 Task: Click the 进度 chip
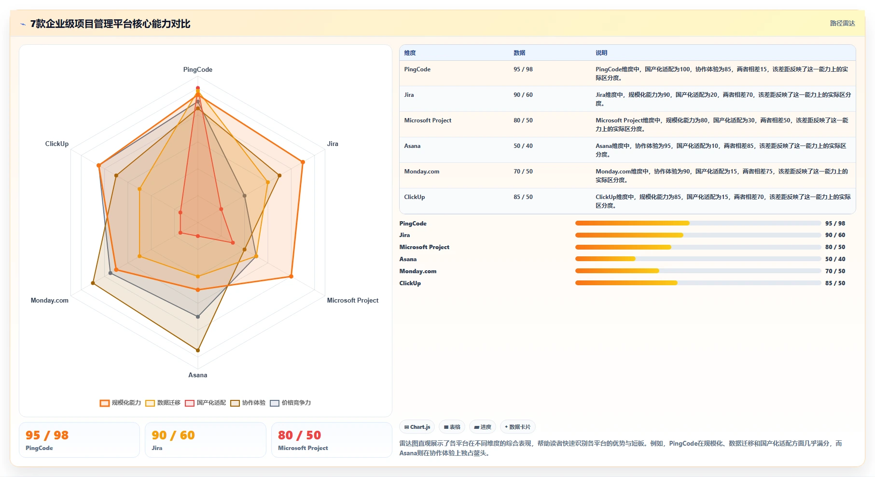click(x=483, y=427)
